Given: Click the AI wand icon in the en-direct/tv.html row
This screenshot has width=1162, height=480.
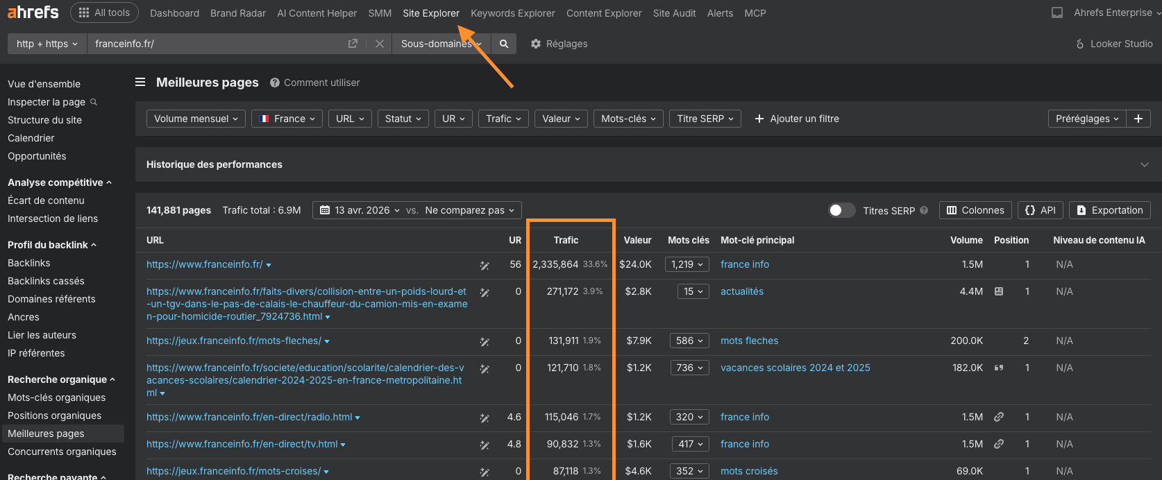Looking at the screenshot, I should coord(485,445).
